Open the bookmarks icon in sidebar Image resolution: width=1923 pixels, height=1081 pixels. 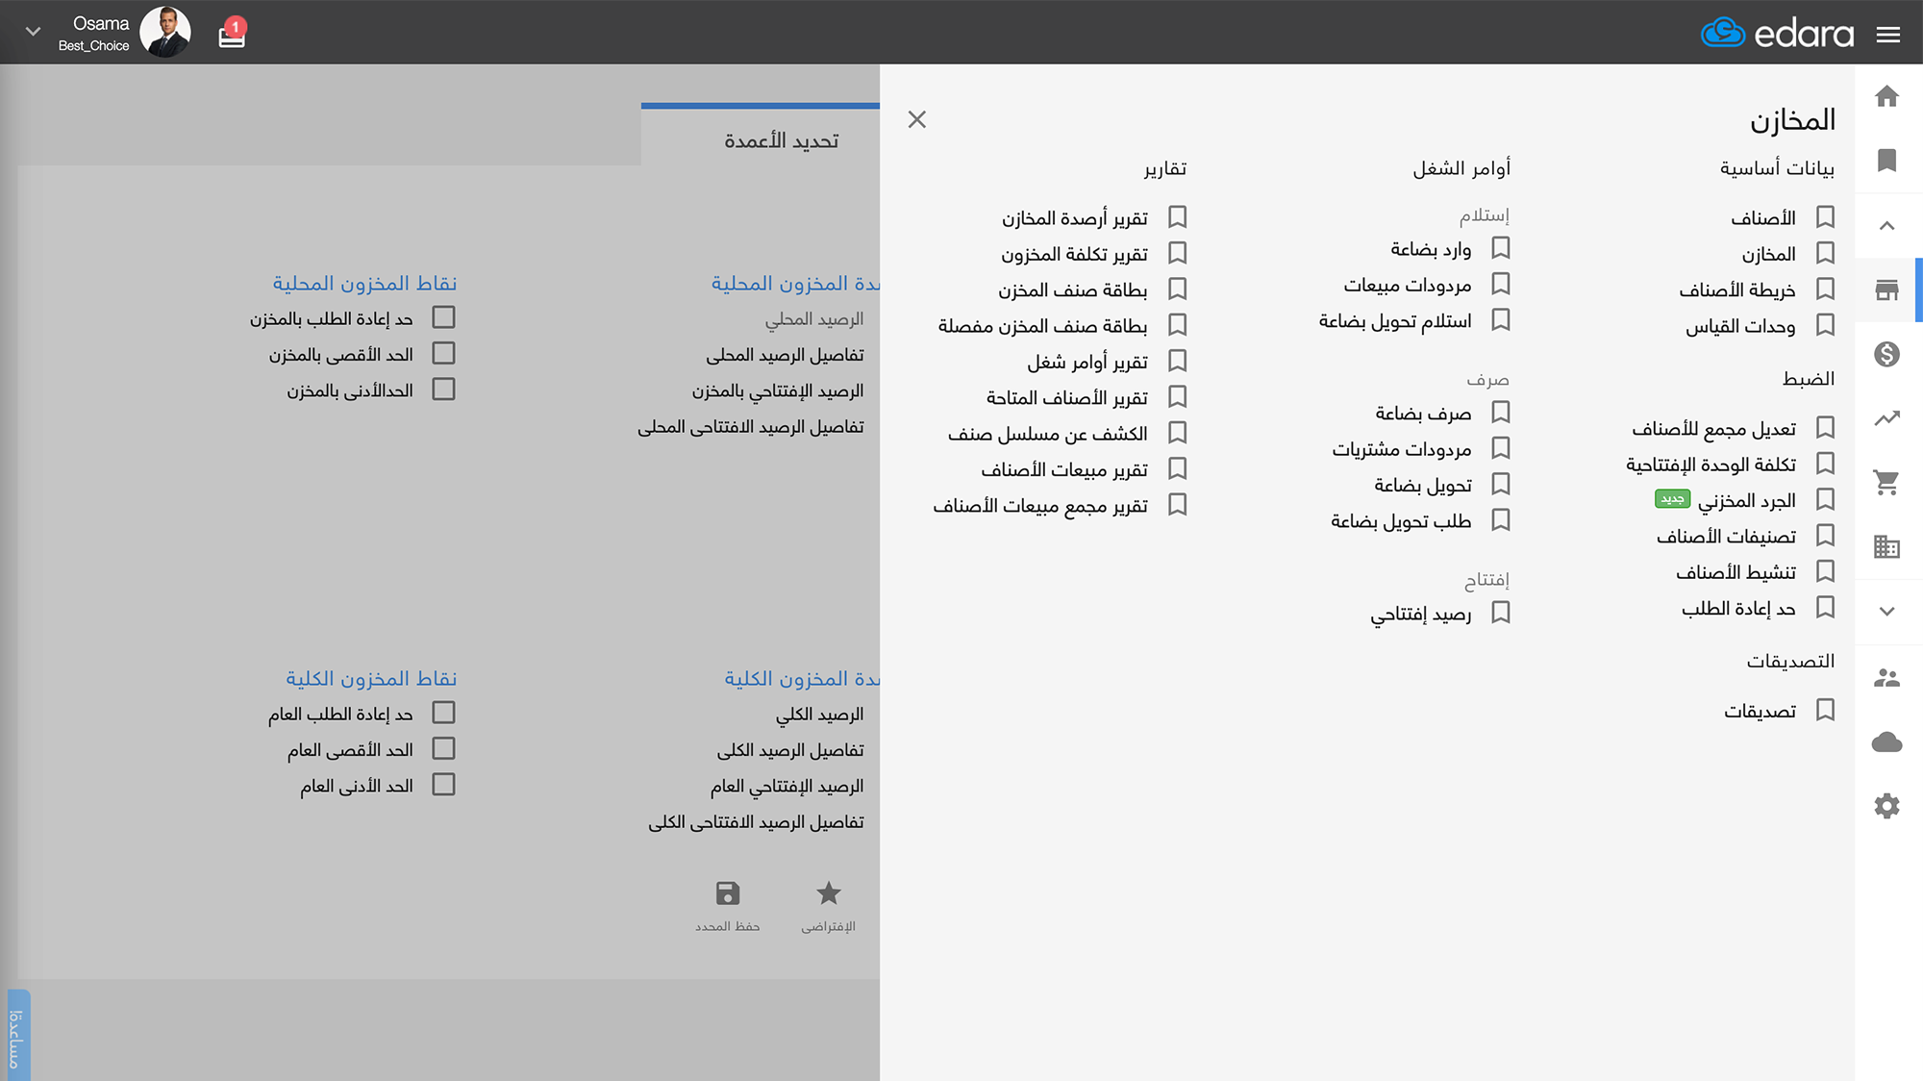(x=1886, y=160)
